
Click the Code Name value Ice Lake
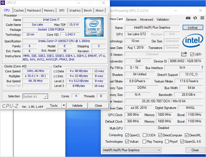click(x=37, y=24)
